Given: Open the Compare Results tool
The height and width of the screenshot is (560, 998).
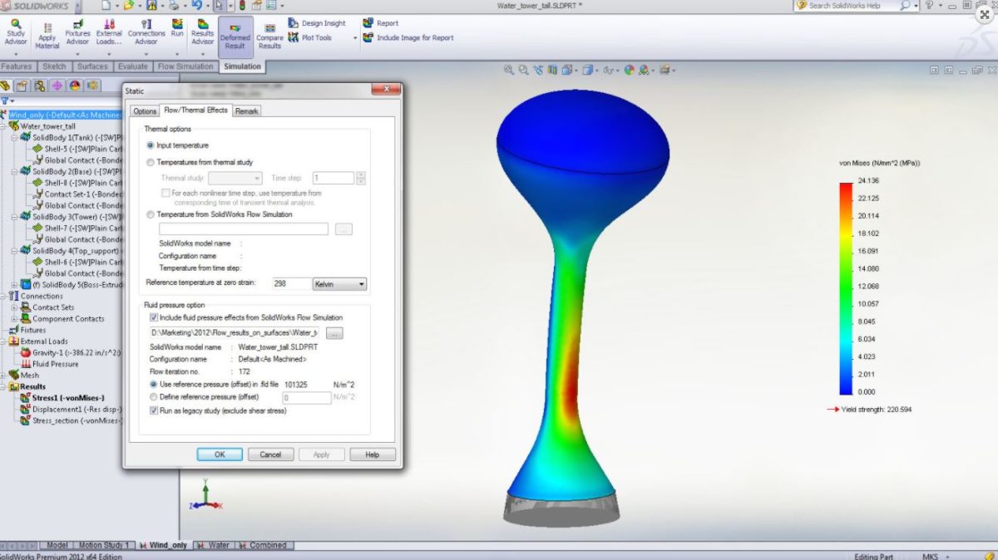Looking at the screenshot, I should pyautogui.click(x=269, y=29).
